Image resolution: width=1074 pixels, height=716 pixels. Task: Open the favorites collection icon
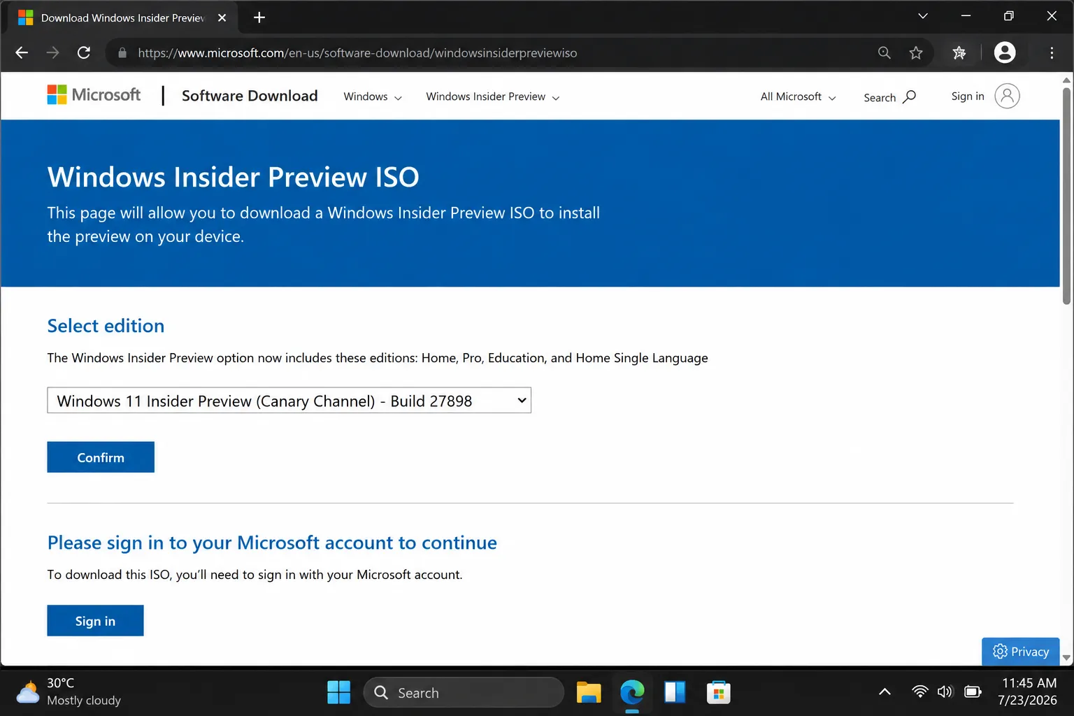coord(959,52)
